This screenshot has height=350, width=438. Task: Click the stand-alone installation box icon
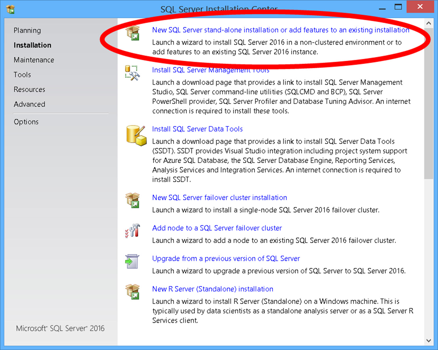coord(133,33)
